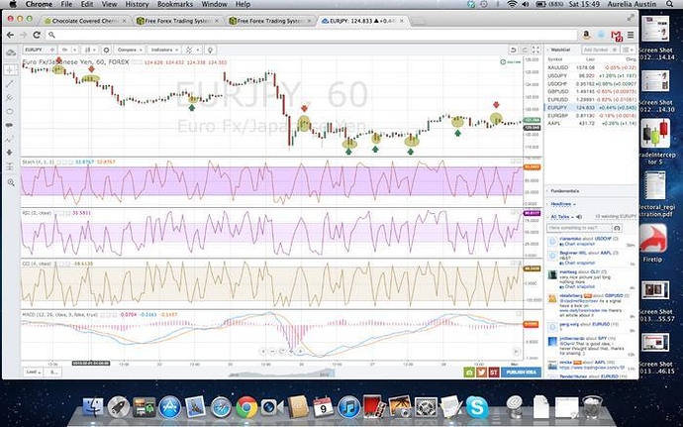
Task: Click the lightbulb ideas icon in toolbar
Action: click(x=210, y=50)
